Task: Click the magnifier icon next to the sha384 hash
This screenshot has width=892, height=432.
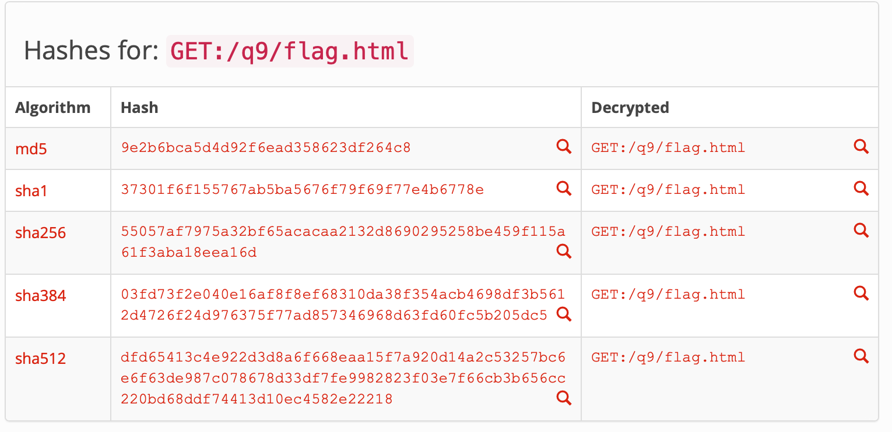Action: pyautogui.click(x=563, y=314)
